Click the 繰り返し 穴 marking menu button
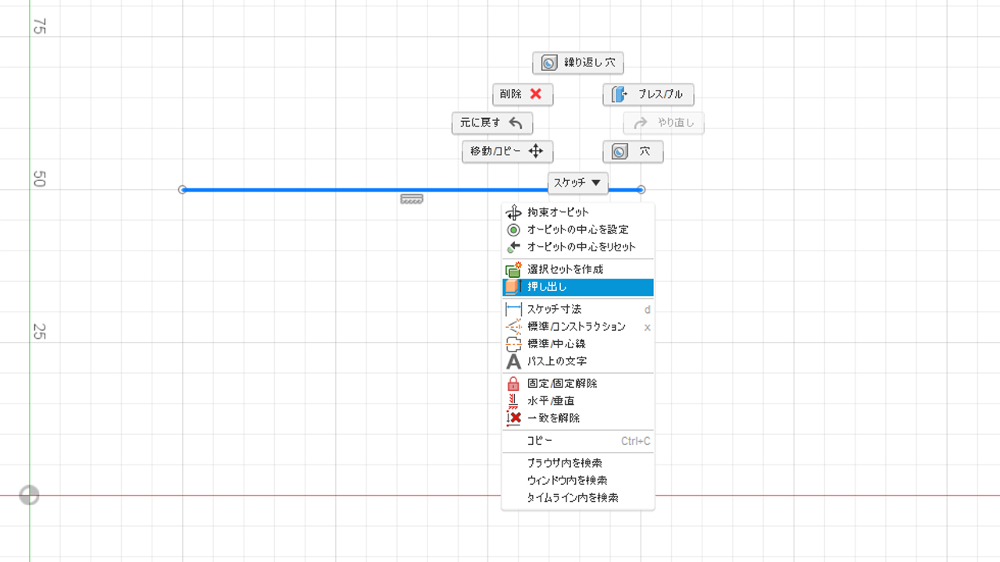1000x562 pixels. pyautogui.click(x=578, y=63)
